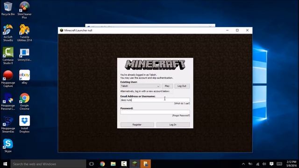Screen dimensions: 299x168
Task: Click the Minecraft logo image
Action: point(155,65)
